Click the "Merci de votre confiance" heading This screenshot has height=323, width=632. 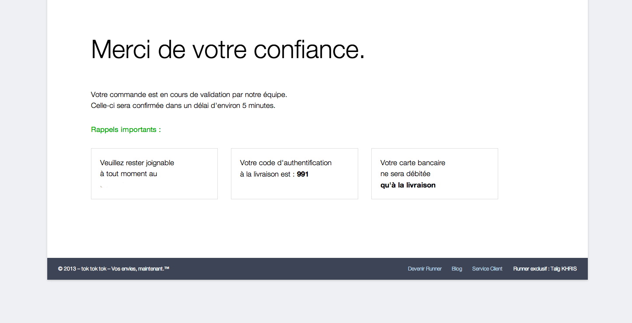(x=227, y=49)
